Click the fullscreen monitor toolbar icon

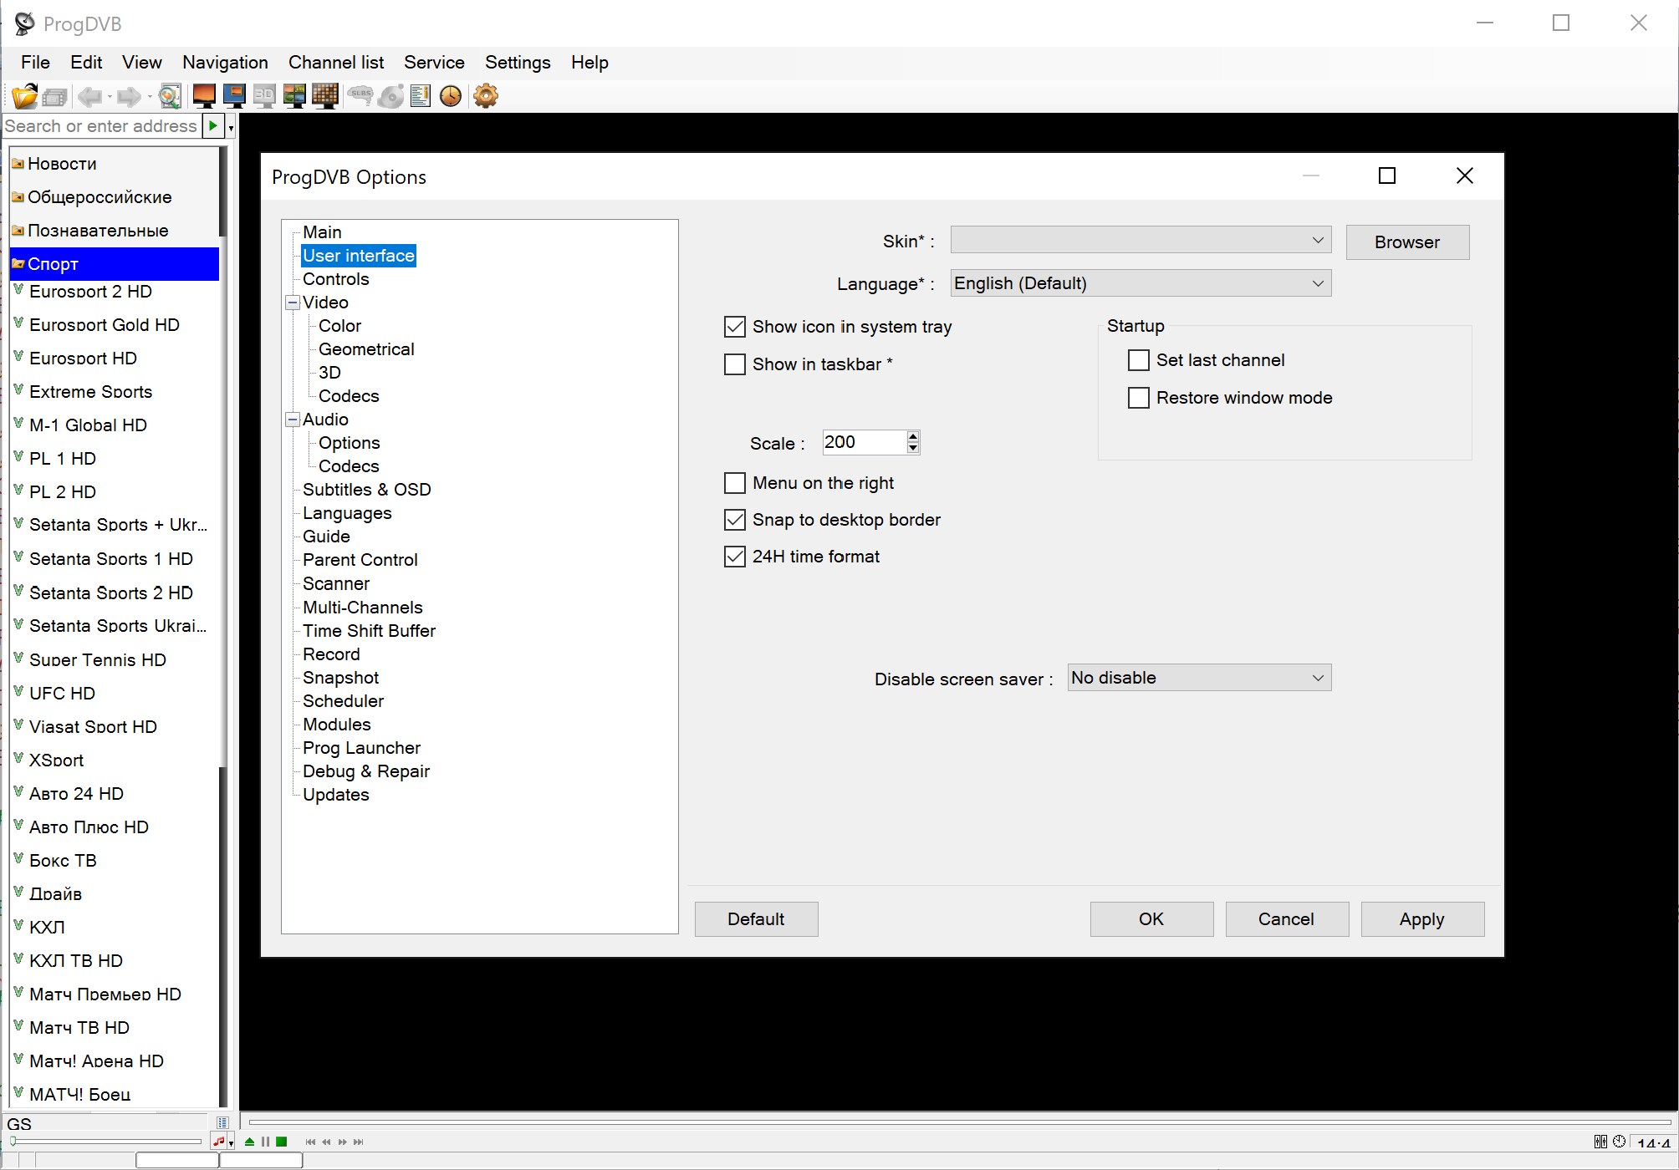pos(204,96)
